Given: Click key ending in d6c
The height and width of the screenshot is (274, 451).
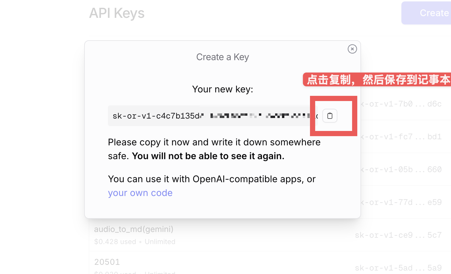Looking at the screenshot, I should pos(401,104).
